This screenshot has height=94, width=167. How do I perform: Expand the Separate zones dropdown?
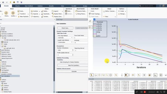[39, 14]
